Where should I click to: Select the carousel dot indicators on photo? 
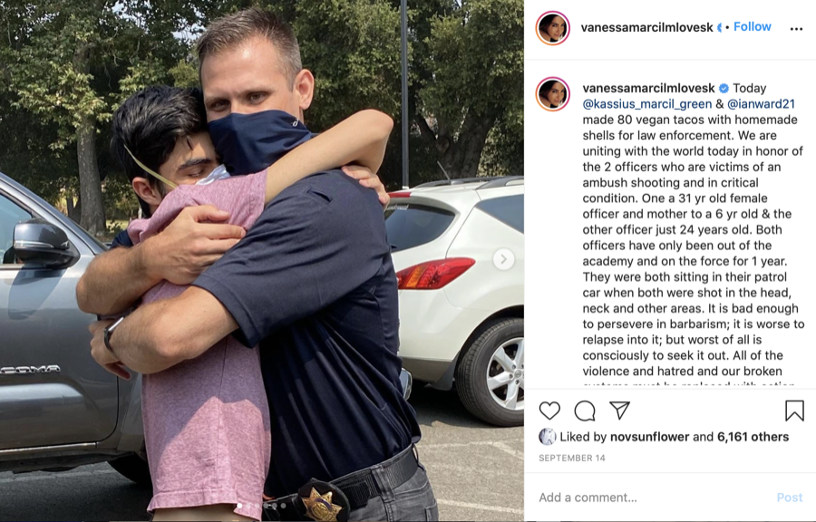262,506
